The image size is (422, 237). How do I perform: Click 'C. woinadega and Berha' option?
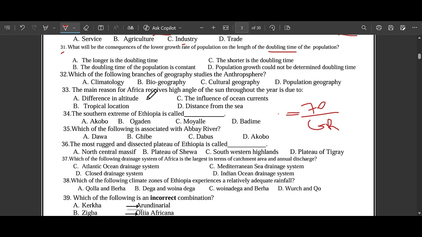click(x=239, y=189)
